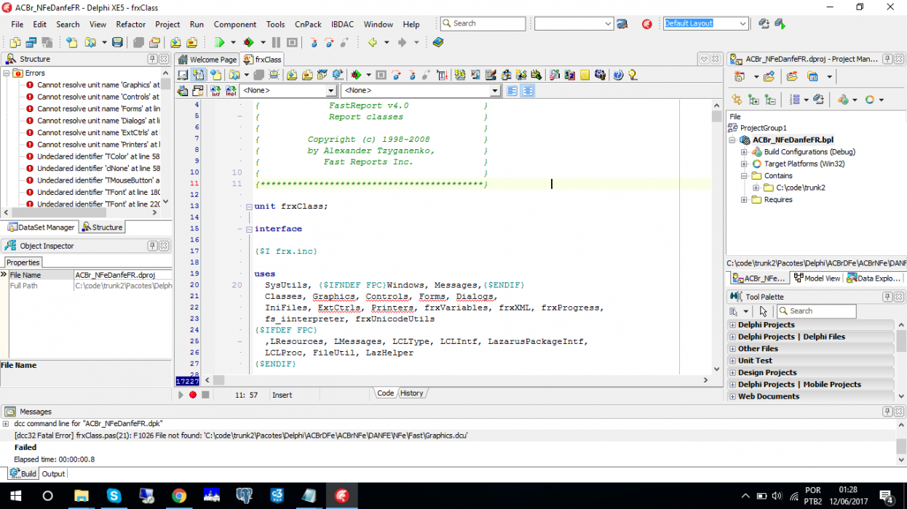Open Skype from the Windows taskbar
907x509 pixels.
(114, 496)
